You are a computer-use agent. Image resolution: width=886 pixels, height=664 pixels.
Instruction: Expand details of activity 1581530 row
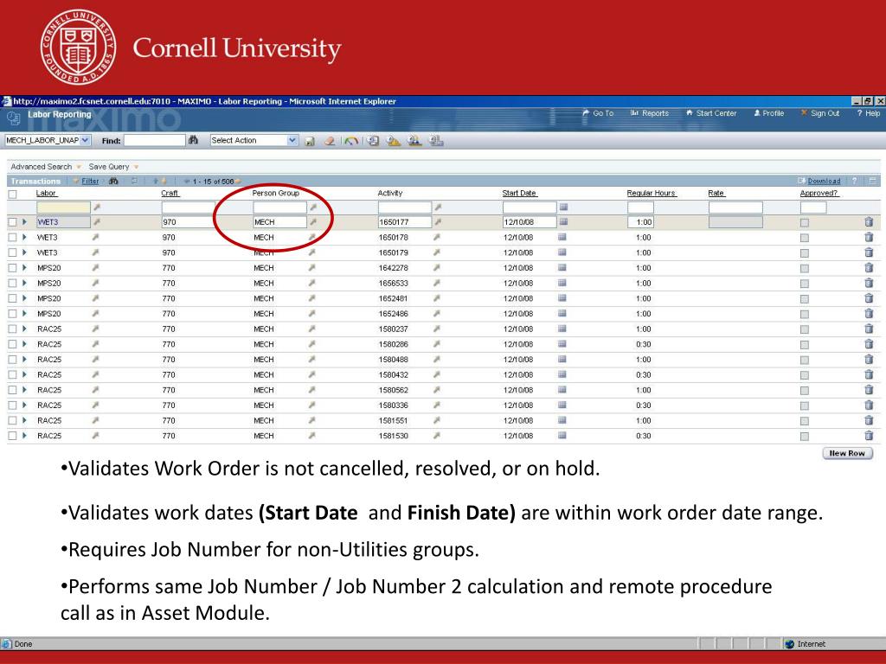[24, 436]
